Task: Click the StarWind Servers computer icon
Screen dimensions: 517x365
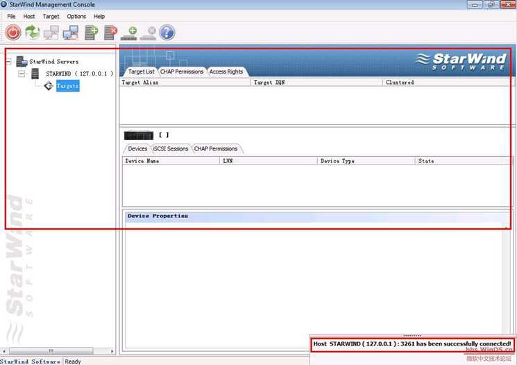Action: (22, 61)
